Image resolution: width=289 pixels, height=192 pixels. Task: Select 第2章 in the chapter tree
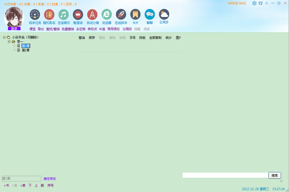point(26,50)
